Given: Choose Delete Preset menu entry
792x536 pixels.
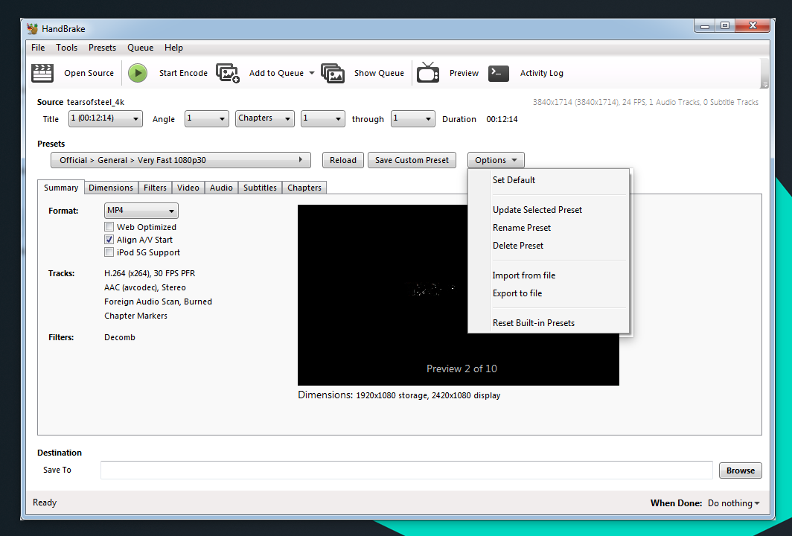Looking at the screenshot, I should [x=549, y=246].
